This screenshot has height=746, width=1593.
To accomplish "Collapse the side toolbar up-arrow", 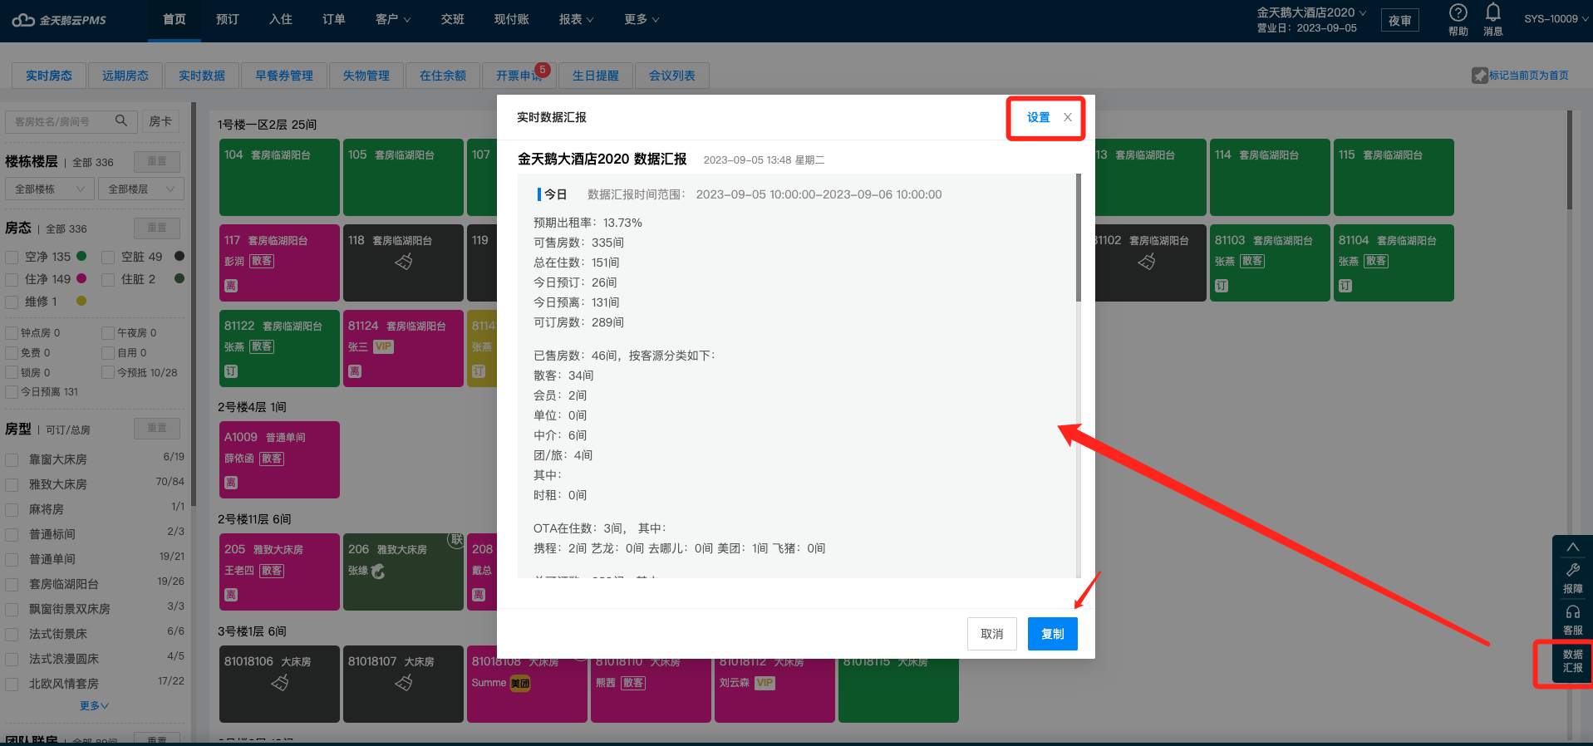I will [x=1573, y=547].
